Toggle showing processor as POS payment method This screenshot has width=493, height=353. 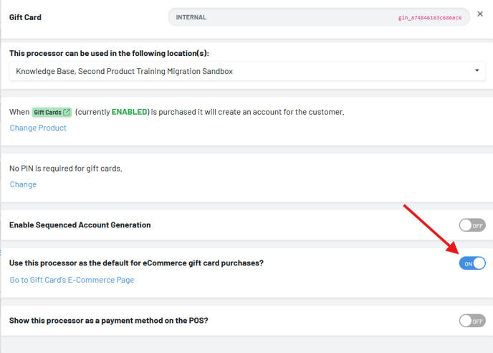click(x=472, y=321)
